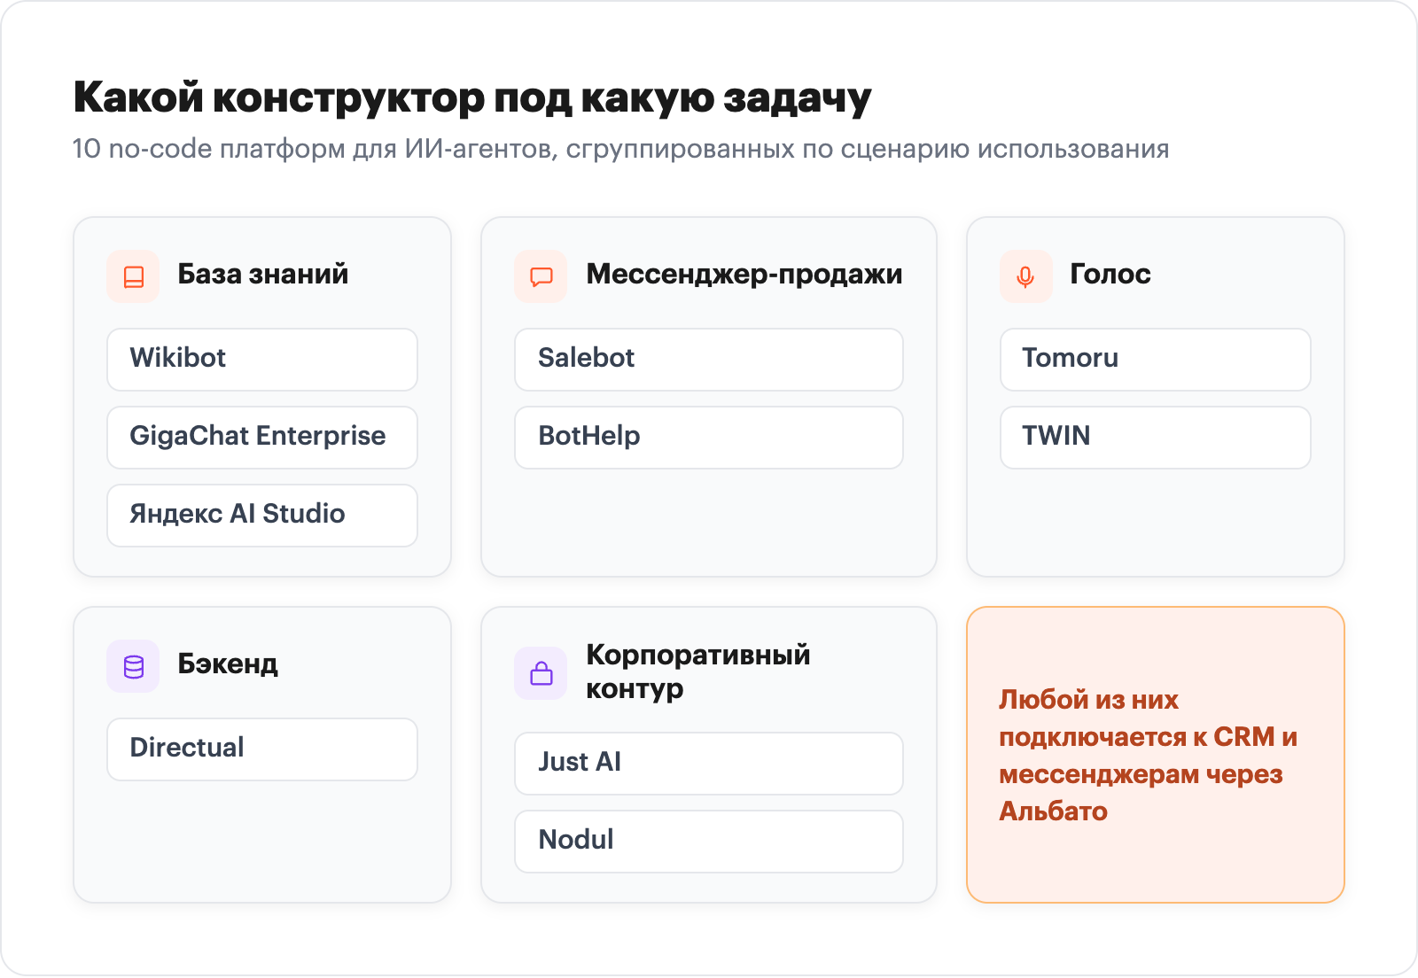Click the chat bubble icon beside Мессенджер-продажи

pyautogui.click(x=541, y=276)
